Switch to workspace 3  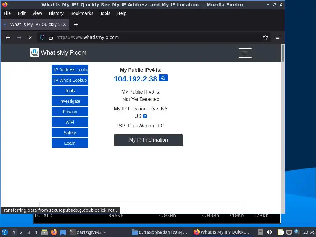click(29, 232)
